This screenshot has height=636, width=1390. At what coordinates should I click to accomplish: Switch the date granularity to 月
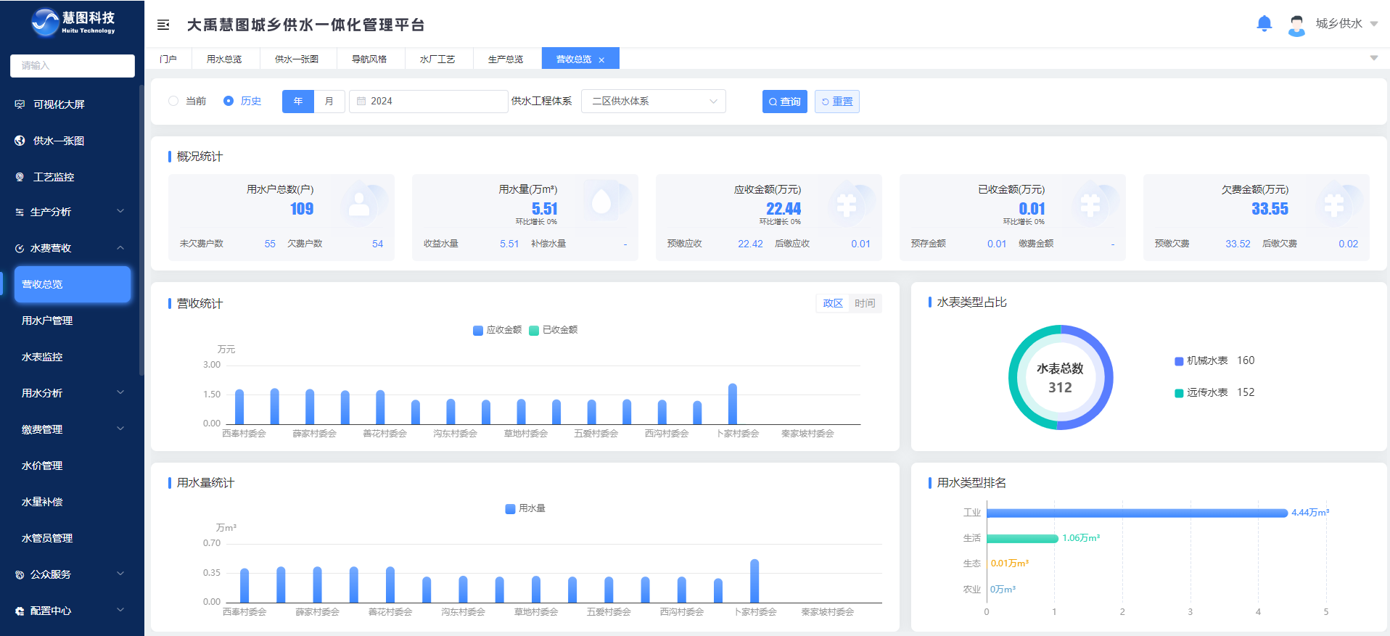point(329,102)
